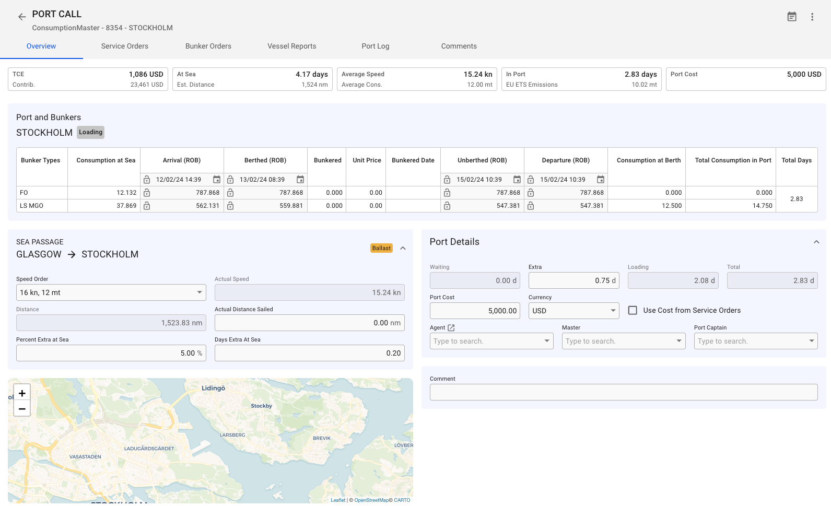The height and width of the screenshot is (506, 831).
Task: Open Unberthed date calendar picker
Action: click(517, 180)
